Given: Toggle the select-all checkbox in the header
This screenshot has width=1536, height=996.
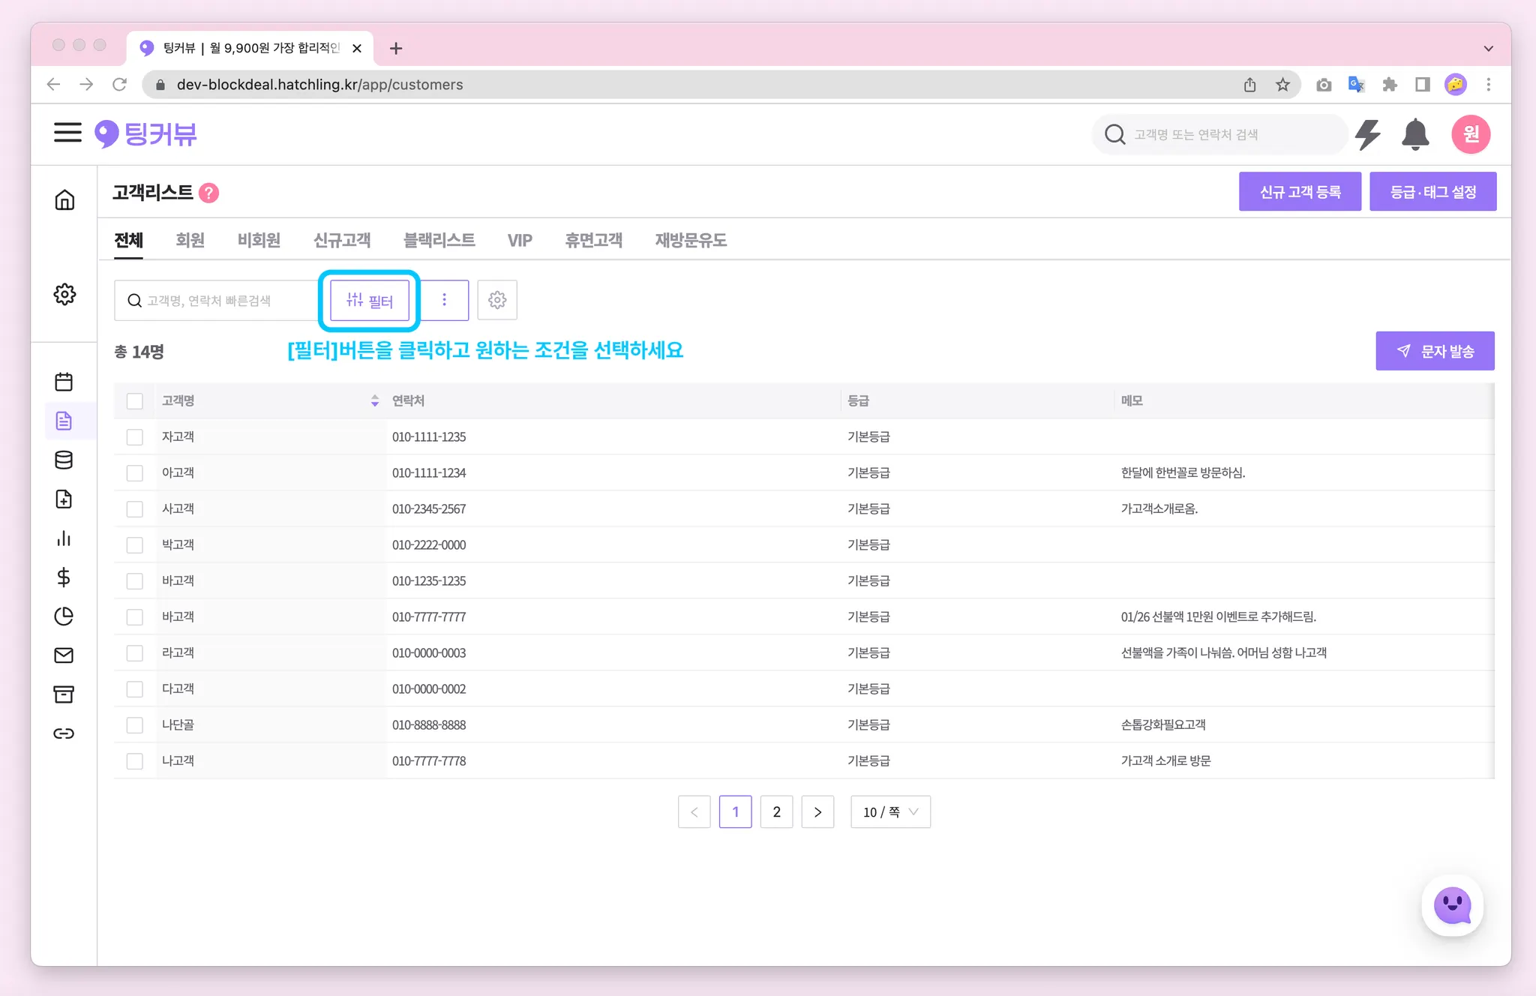Looking at the screenshot, I should [x=135, y=401].
